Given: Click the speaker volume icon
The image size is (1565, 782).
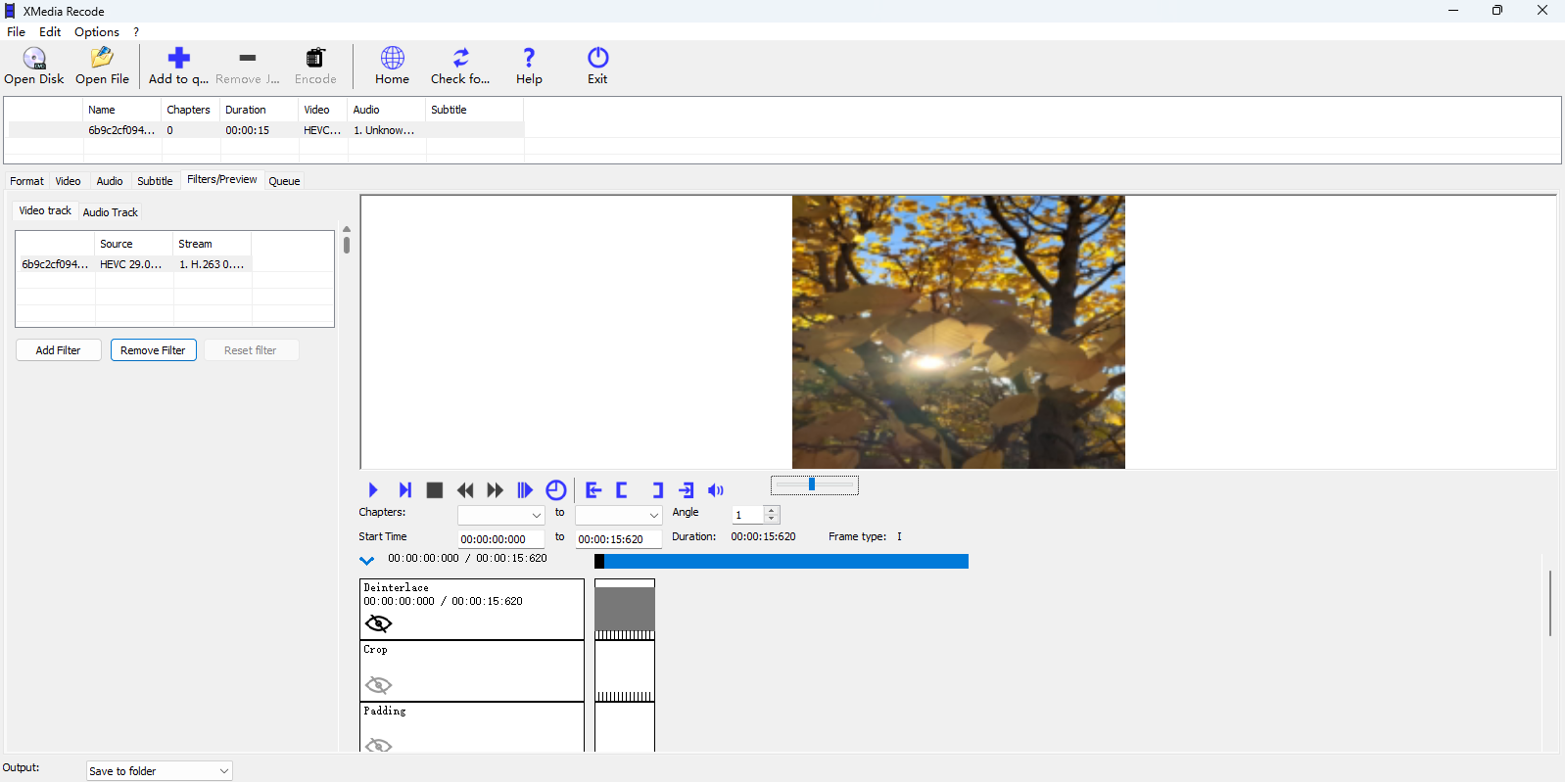Looking at the screenshot, I should pos(716,490).
